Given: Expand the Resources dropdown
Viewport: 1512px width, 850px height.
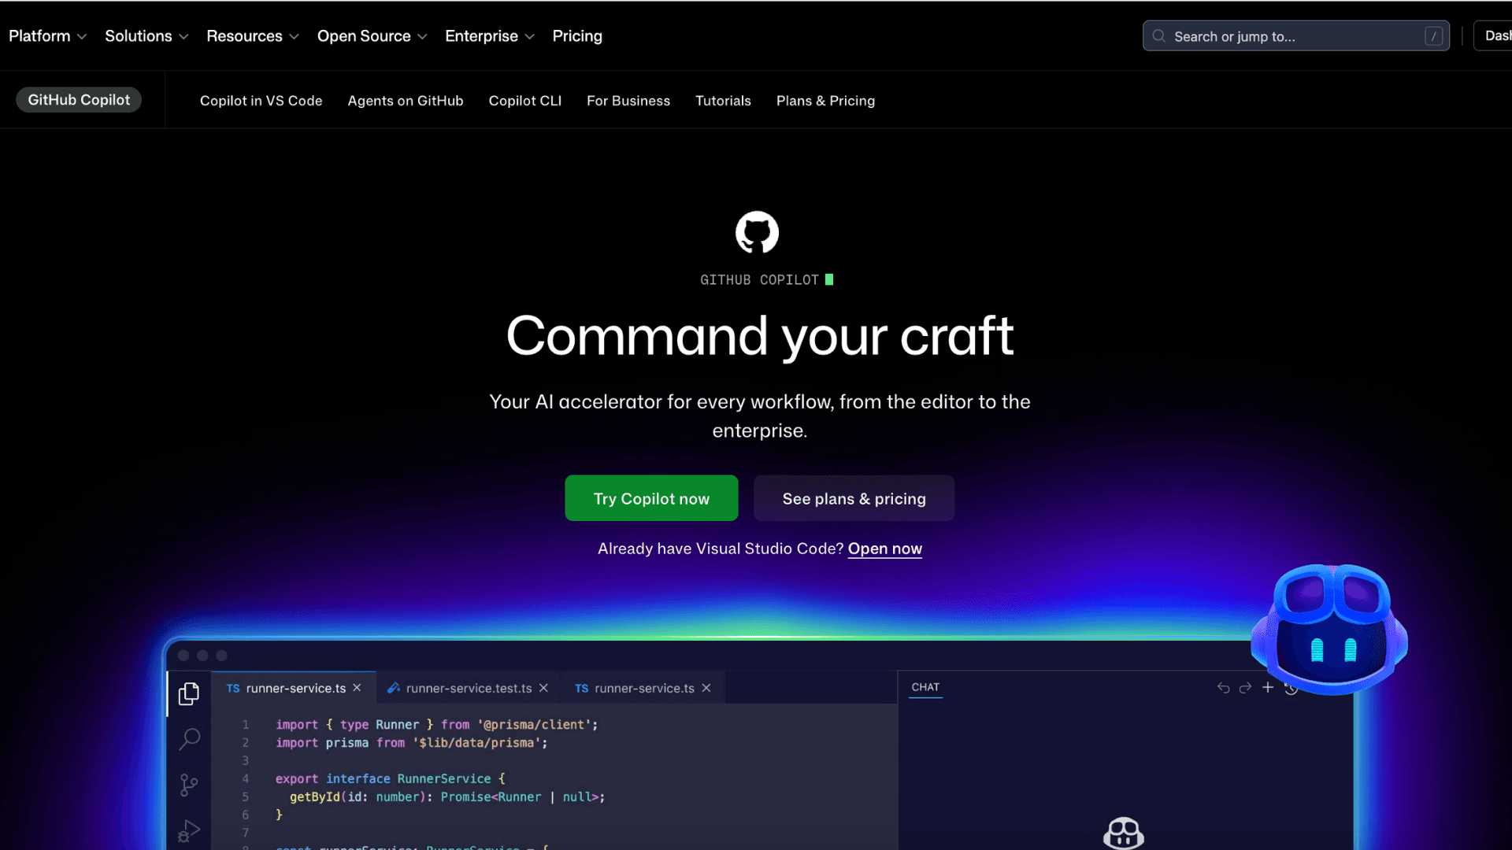Looking at the screenshot, I should pyautogui.click(x=253, y=36).
